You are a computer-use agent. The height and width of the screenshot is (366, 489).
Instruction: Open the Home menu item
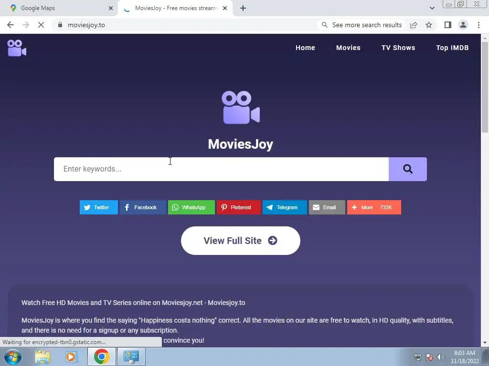pyautogui.click(x=305, y=48)
